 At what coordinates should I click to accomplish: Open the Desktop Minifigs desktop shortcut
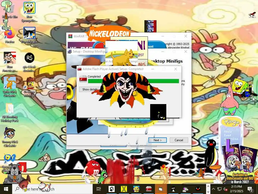[29, 87]
